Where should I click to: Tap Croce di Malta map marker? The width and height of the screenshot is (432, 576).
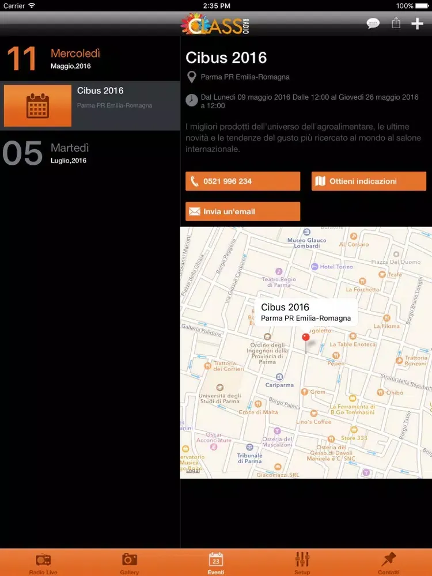(258, 404)
